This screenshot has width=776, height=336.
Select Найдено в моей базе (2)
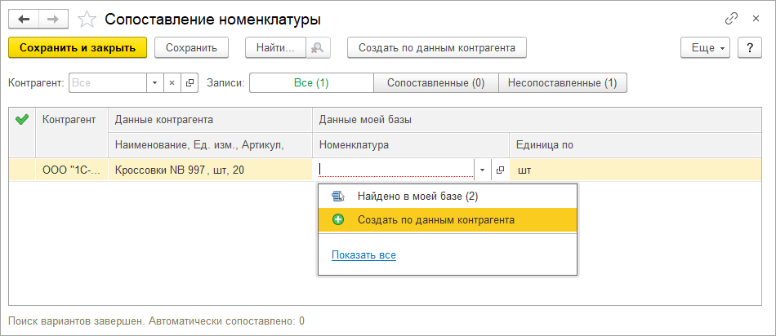click(407, 197)
